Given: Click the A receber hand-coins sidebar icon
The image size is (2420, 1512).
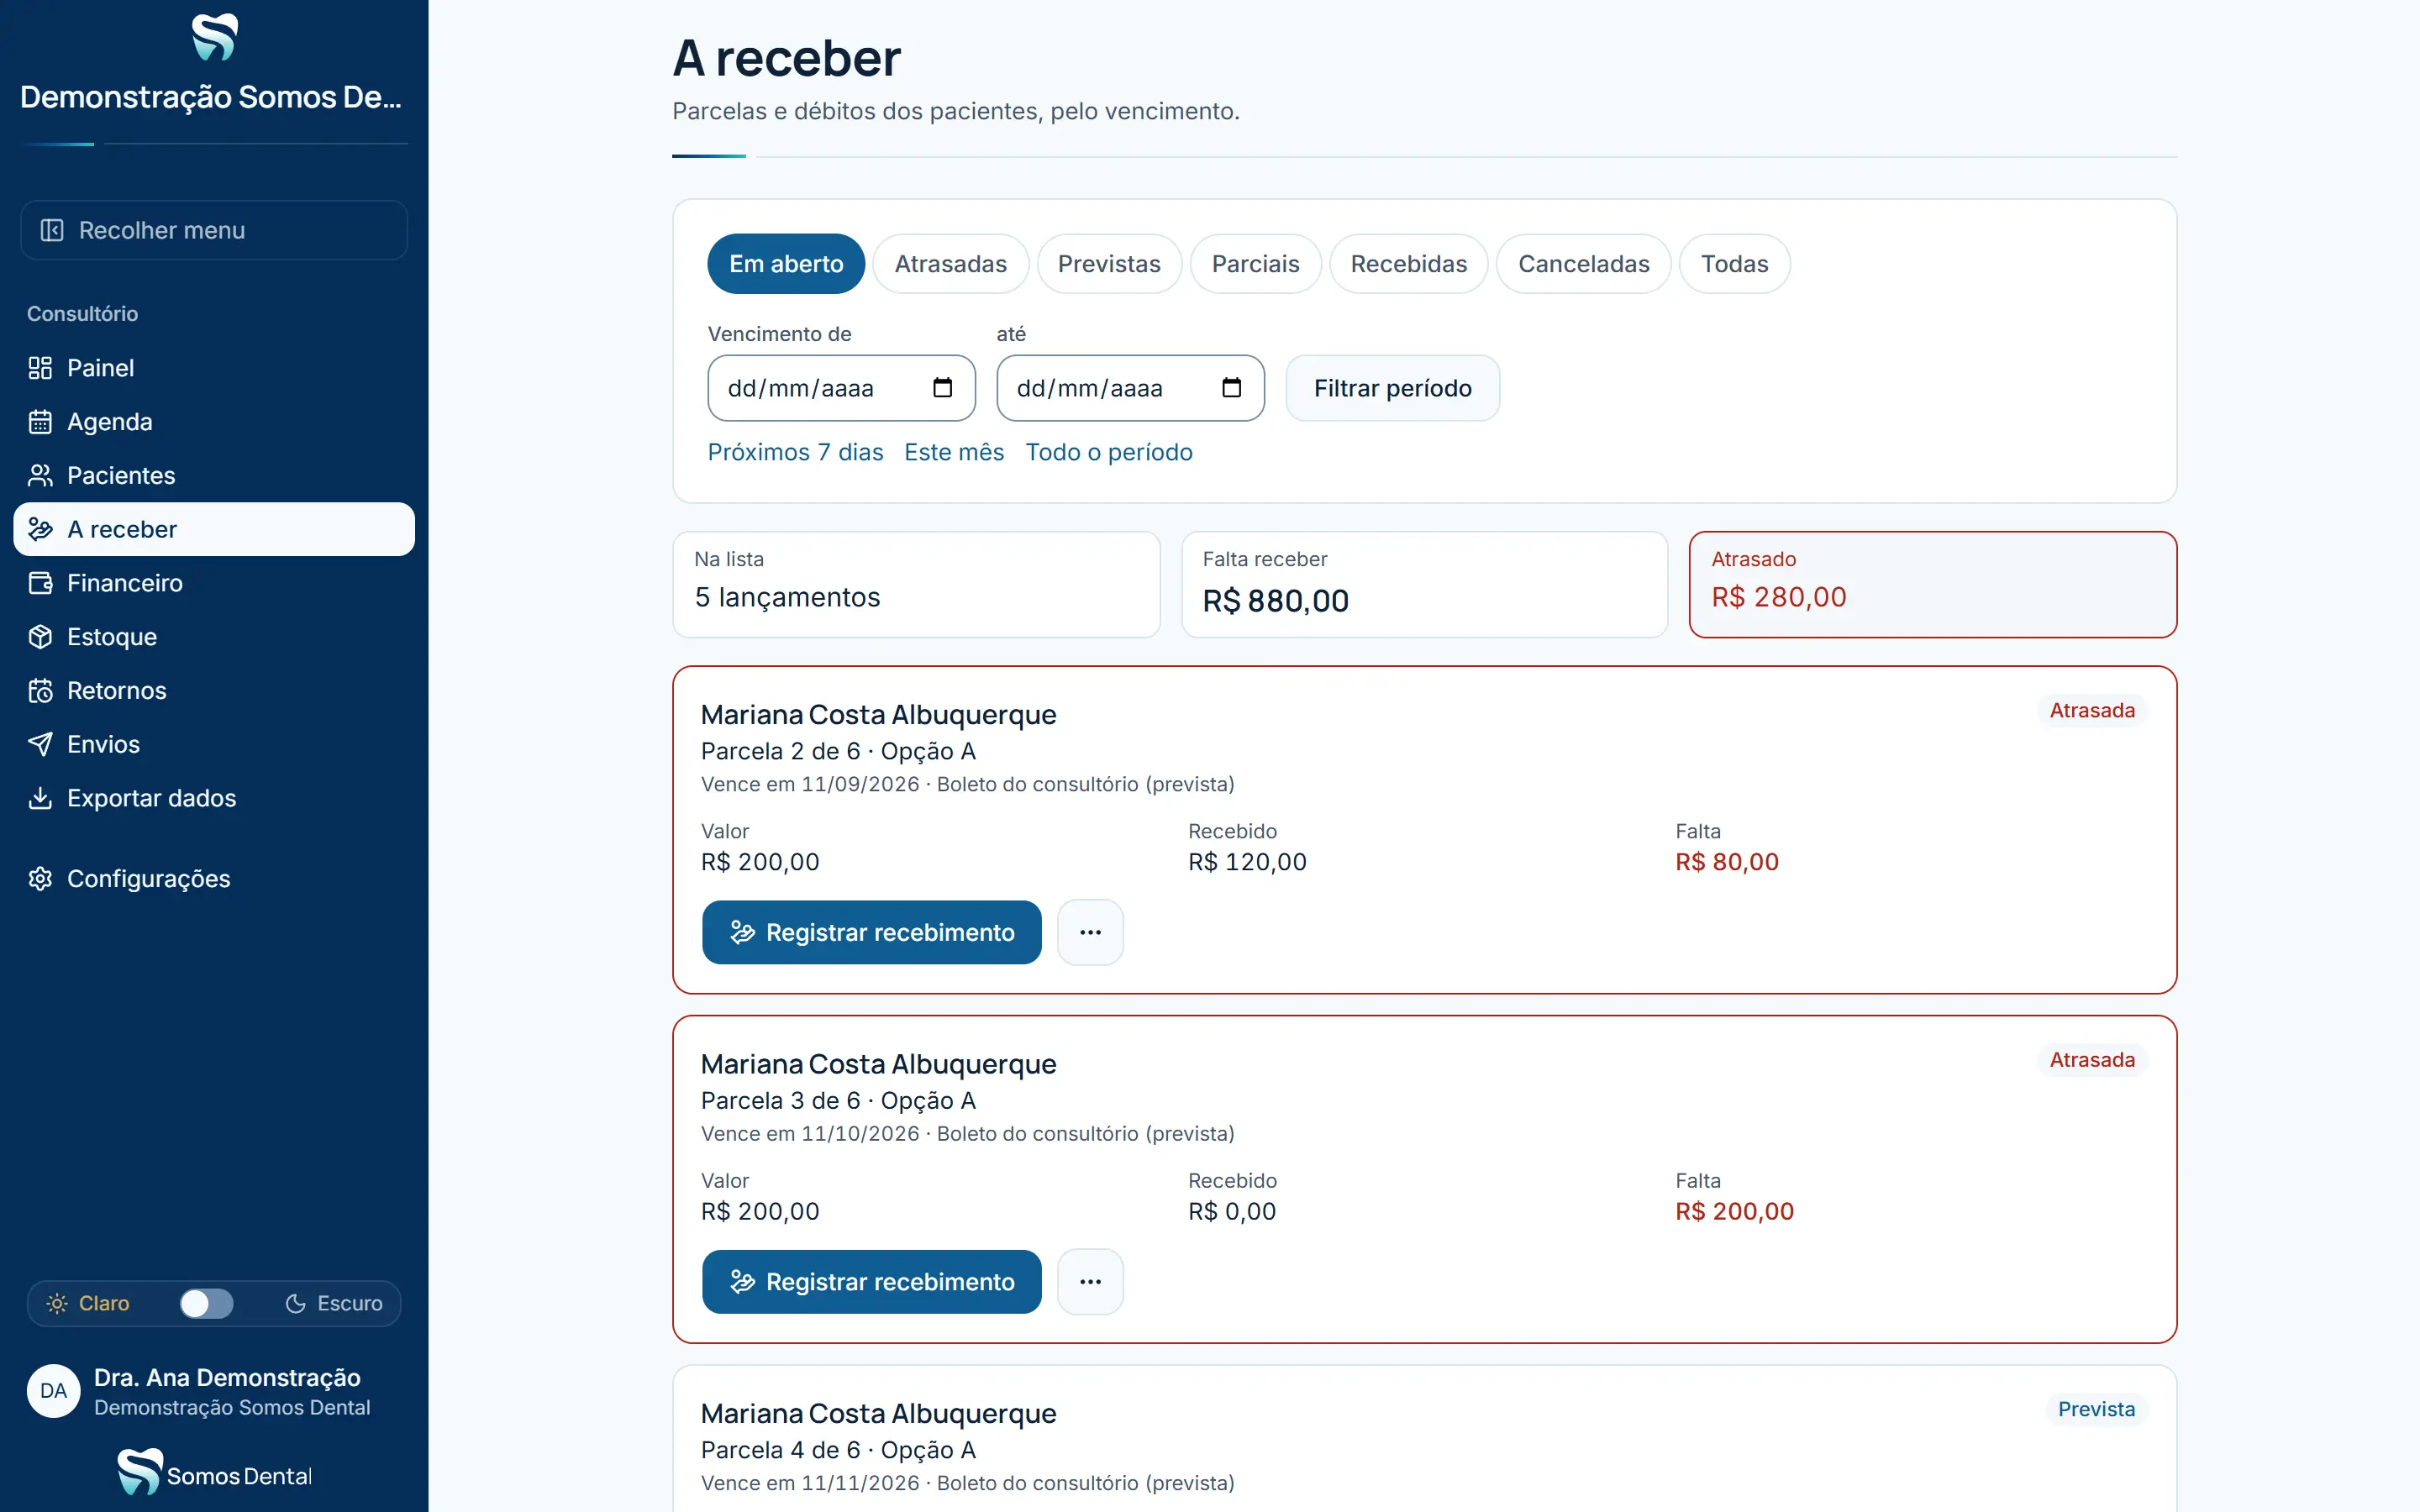Looking at the screenshot, I should (40, 529).
